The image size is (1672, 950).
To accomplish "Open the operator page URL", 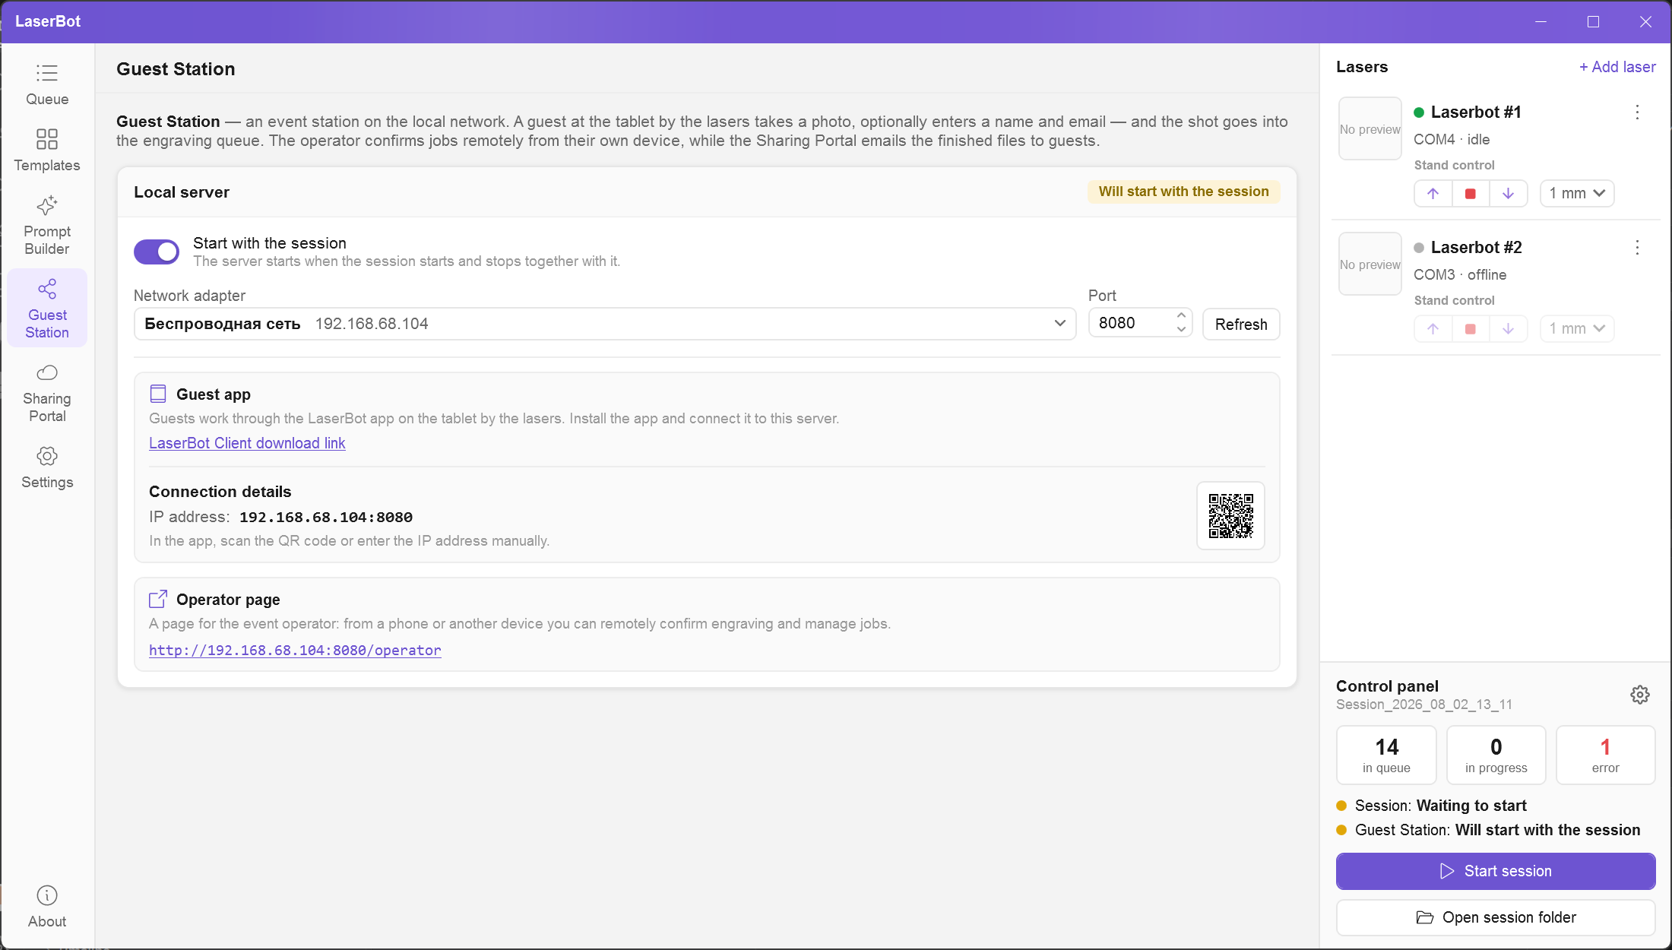I will [x=295, y=651].
